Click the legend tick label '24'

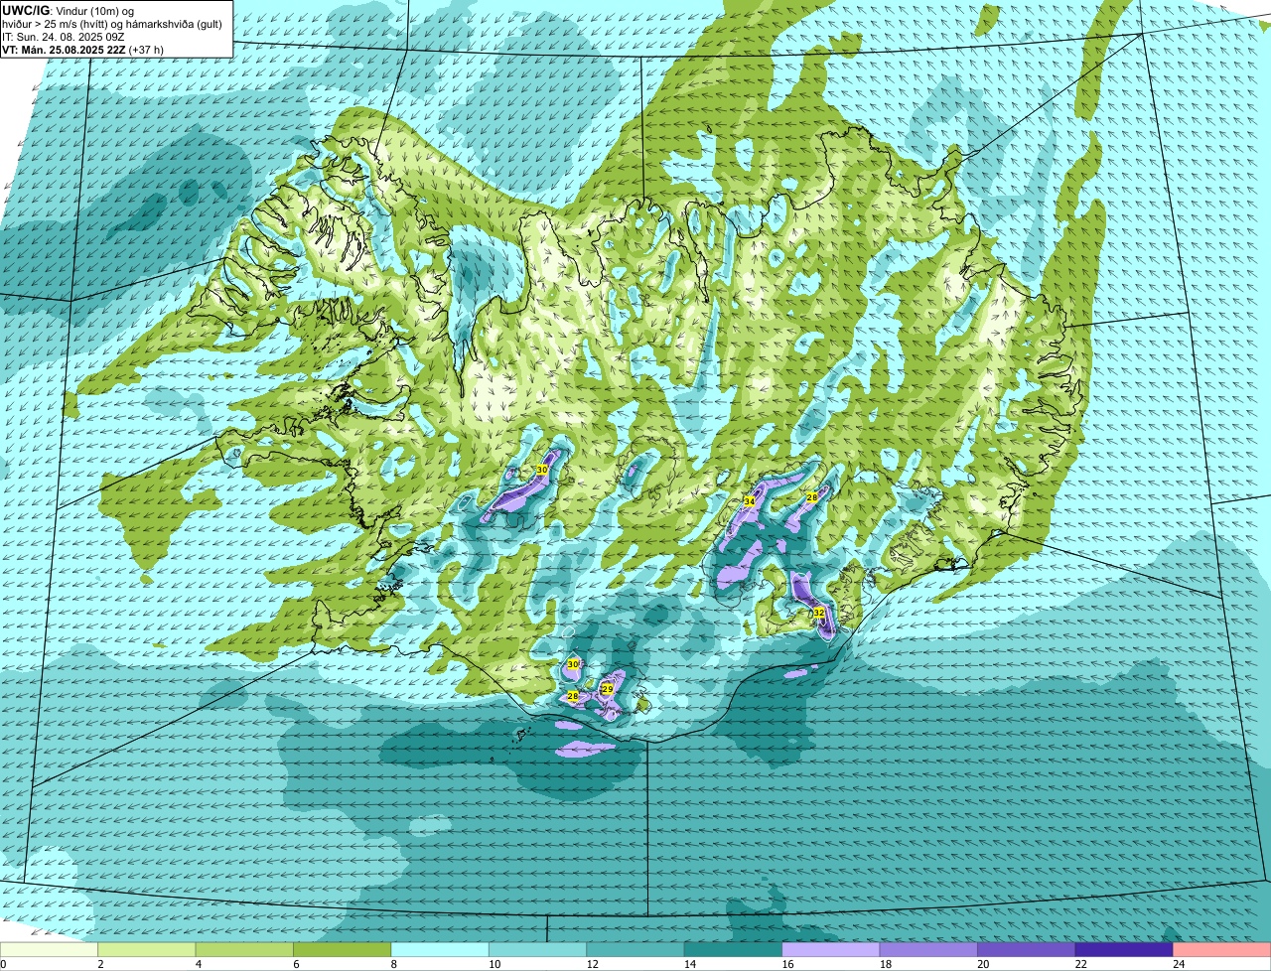[1179, 964]
